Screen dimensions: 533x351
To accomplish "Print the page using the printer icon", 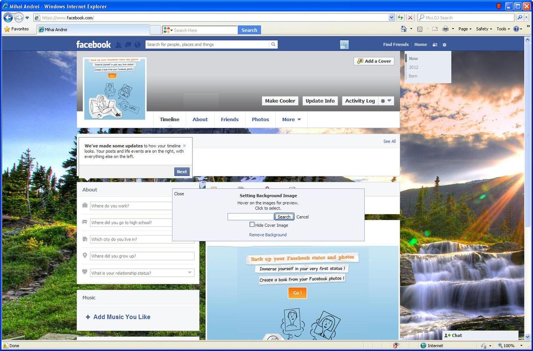I will tap(446, 29).
